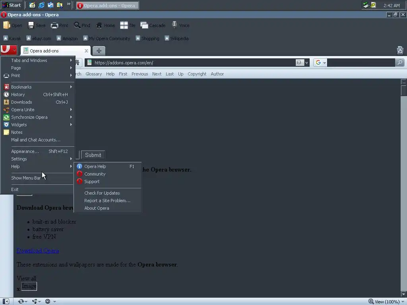Choose Check for Updates
The image size is (407, 305).
108,193
